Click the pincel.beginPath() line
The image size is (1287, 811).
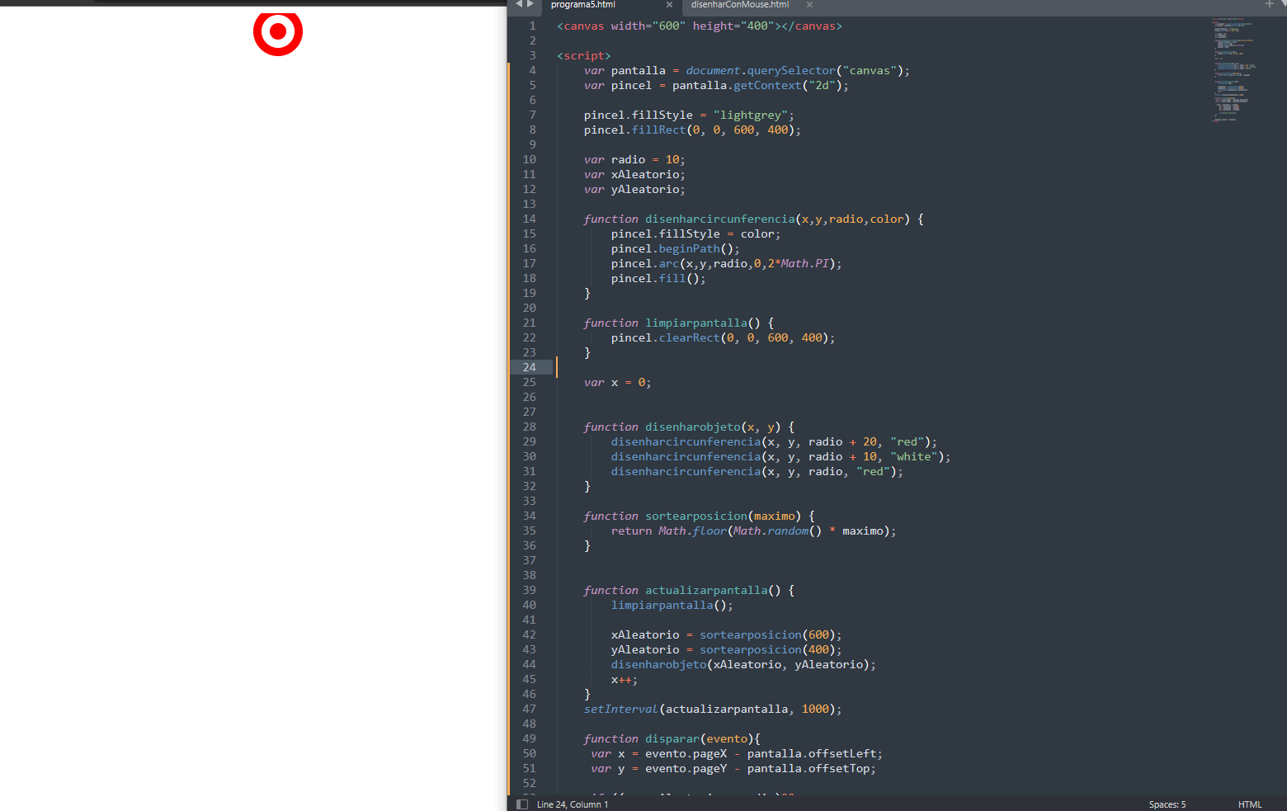coord(676,248)
